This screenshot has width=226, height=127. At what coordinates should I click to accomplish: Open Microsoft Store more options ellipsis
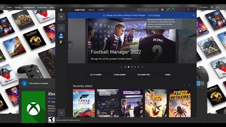pos(223,7)
